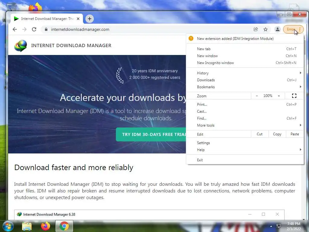
Task: Click the laurel wreath anniversary icon
Action: tap(120, 75)
